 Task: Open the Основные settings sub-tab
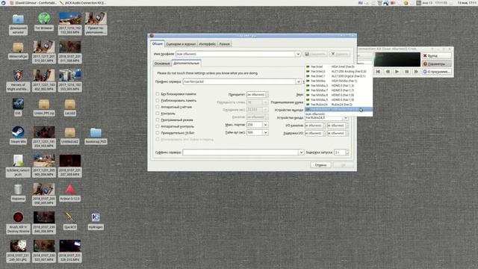(x=162, y=64)
